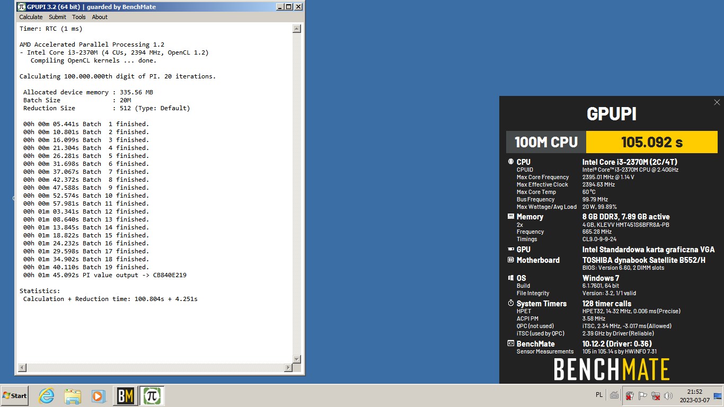Click the '128 timer calls' value
Viewport: 724px width, 407px height.
click(x=607, y=304)
